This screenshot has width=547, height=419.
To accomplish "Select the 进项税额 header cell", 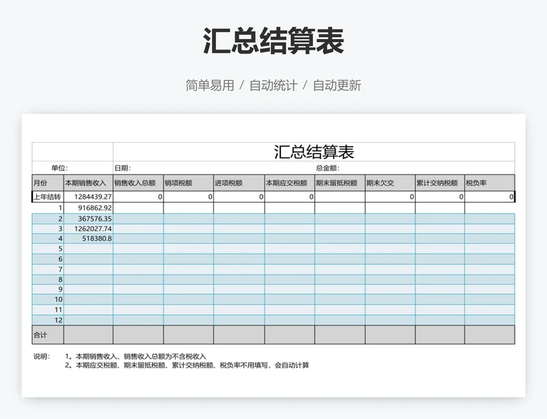I will point(239,183).
